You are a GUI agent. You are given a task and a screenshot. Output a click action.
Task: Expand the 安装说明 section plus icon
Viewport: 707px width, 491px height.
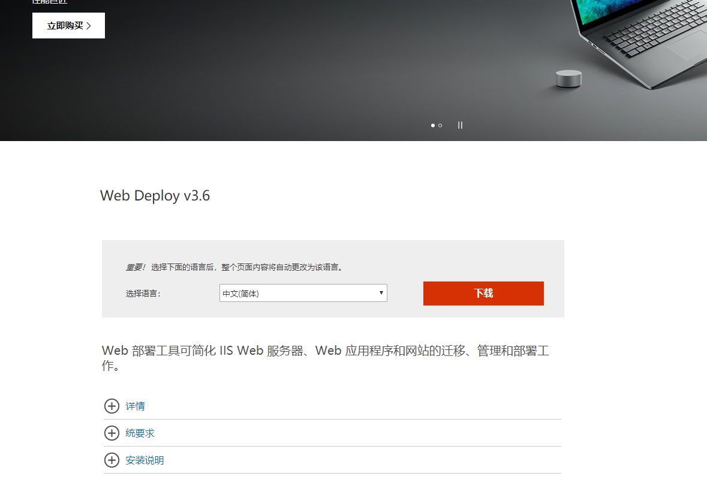click(x=112, y=460)
